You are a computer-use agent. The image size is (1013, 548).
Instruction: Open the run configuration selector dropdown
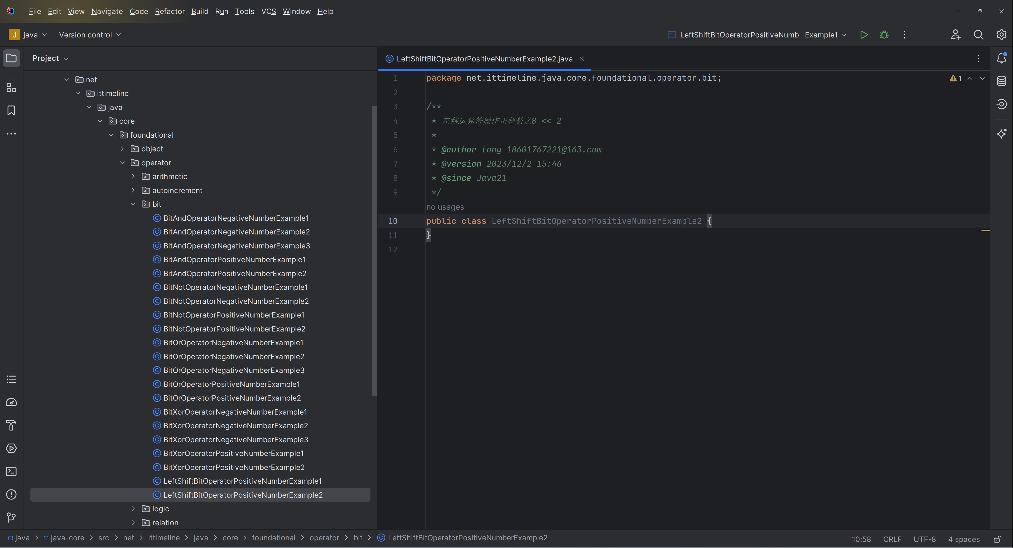(758, 35)
